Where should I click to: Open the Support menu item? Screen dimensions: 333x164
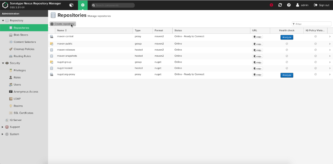click(x=15, y=127)
